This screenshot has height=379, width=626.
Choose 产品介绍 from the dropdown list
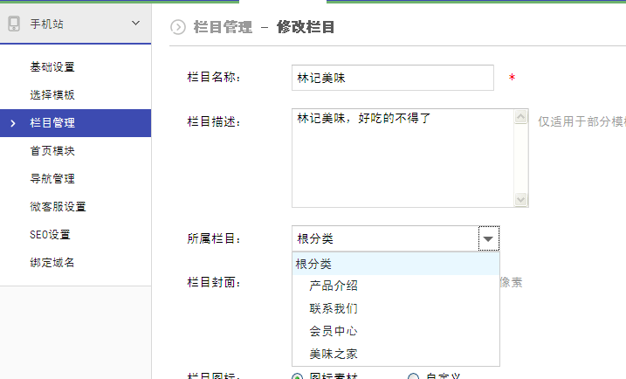pos(333,286)
